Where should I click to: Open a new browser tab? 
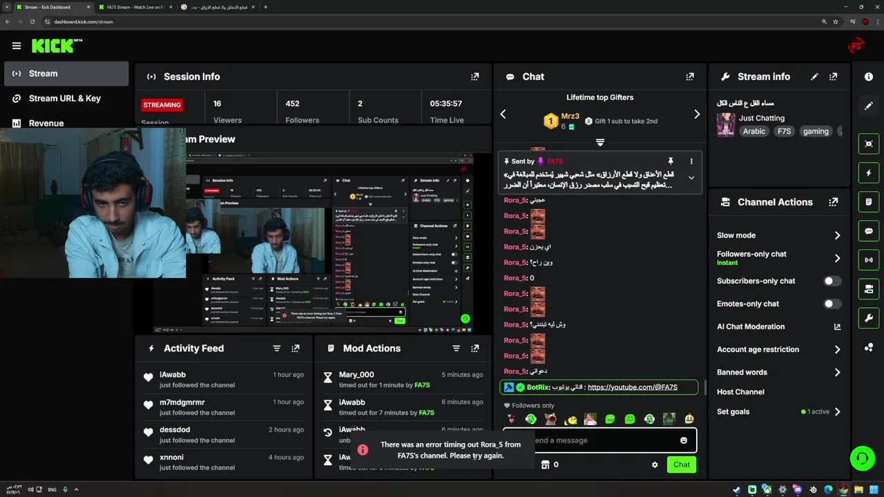point(266,7)
